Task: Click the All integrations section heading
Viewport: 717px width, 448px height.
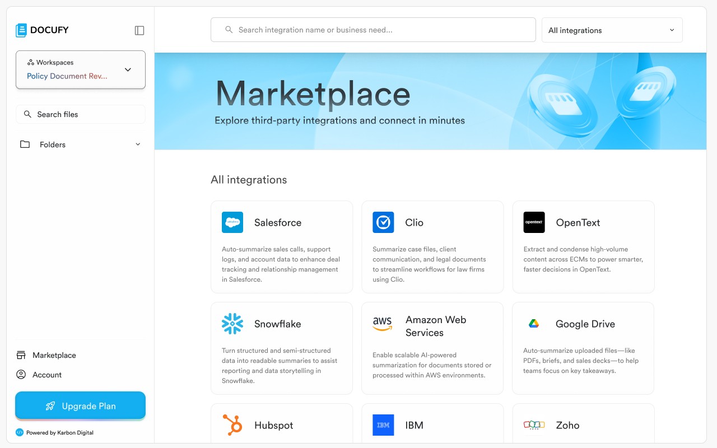Action: [249, 180]
